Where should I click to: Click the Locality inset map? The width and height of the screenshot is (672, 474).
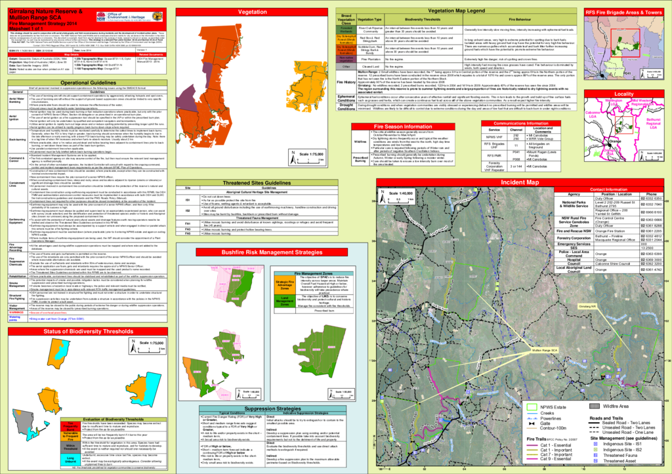[x=624, y=130]
